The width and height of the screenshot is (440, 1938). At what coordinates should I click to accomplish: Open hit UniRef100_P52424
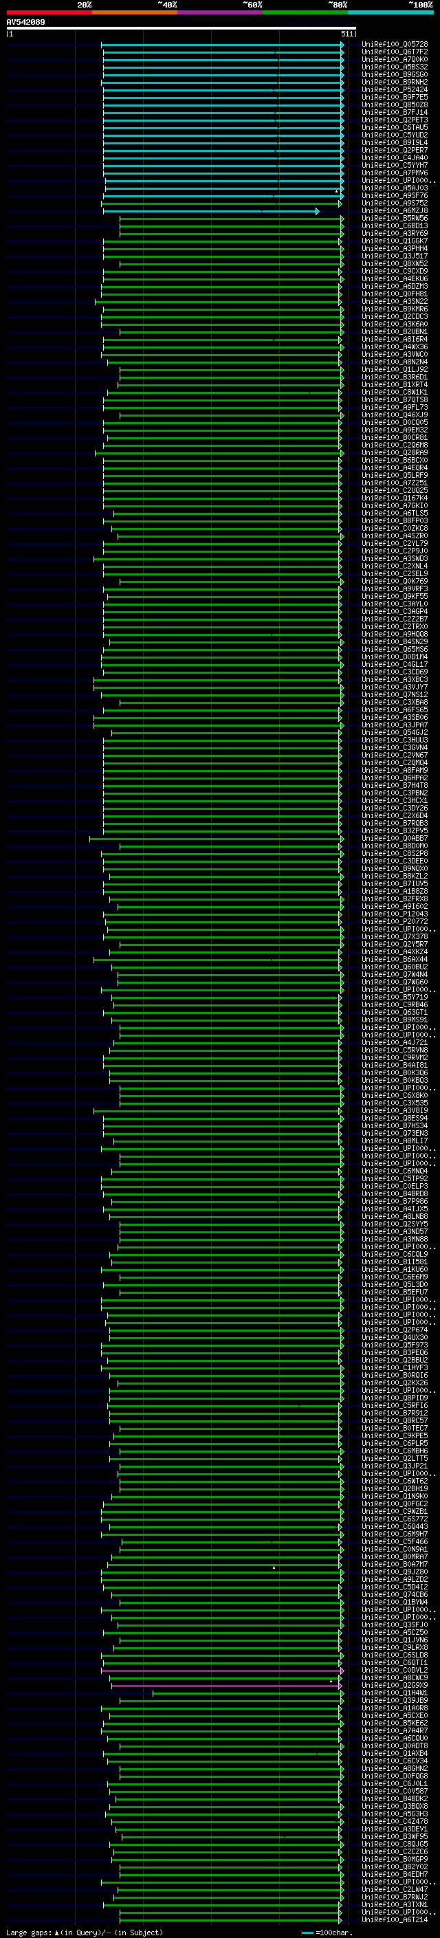395,89
